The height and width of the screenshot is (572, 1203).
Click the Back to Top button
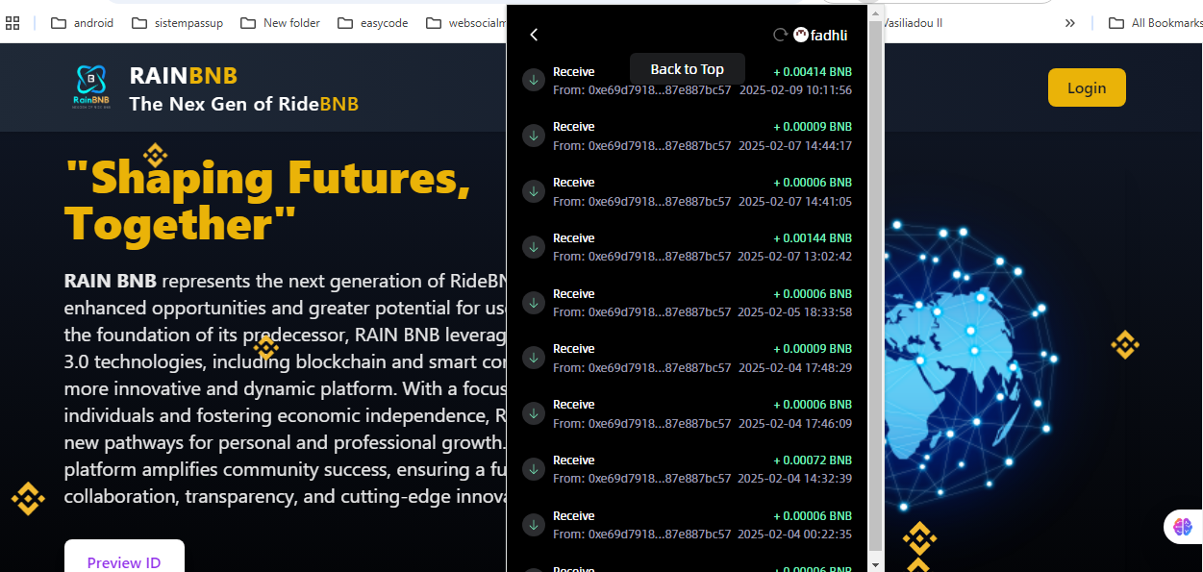coord(687,69)
